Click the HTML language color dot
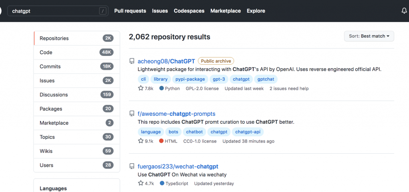 pyautogui.click(x=161, y=141)
